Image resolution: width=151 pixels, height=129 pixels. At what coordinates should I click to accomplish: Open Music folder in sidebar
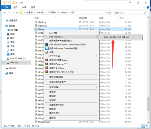tap(12, 50)
